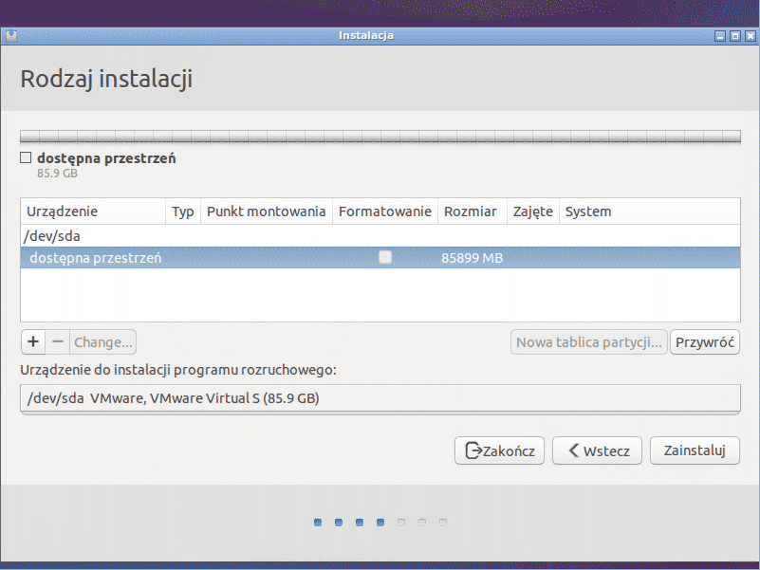Sort by the Urządzenie column header

coord(92,211)
